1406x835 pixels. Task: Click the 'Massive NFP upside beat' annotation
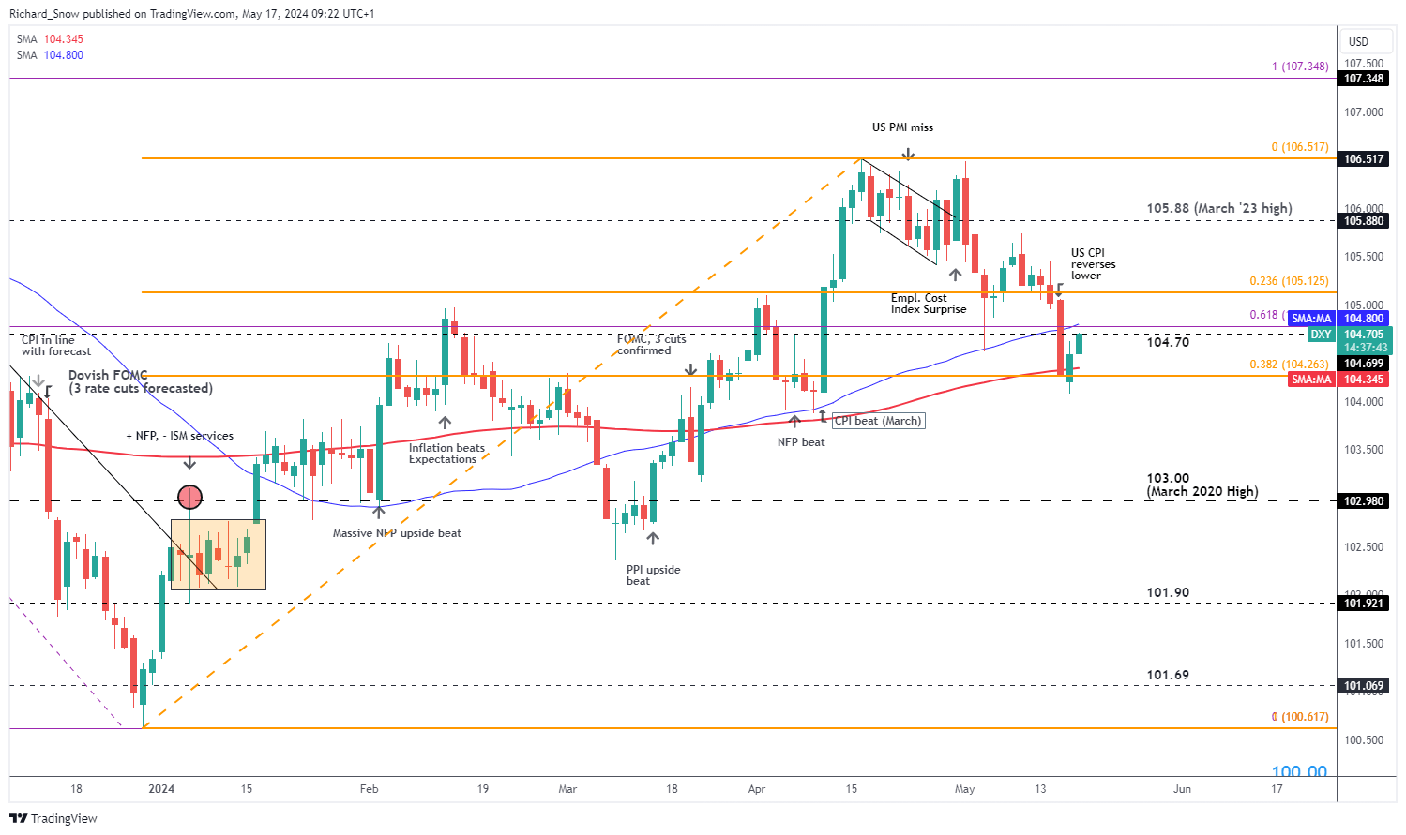[397, 533]
